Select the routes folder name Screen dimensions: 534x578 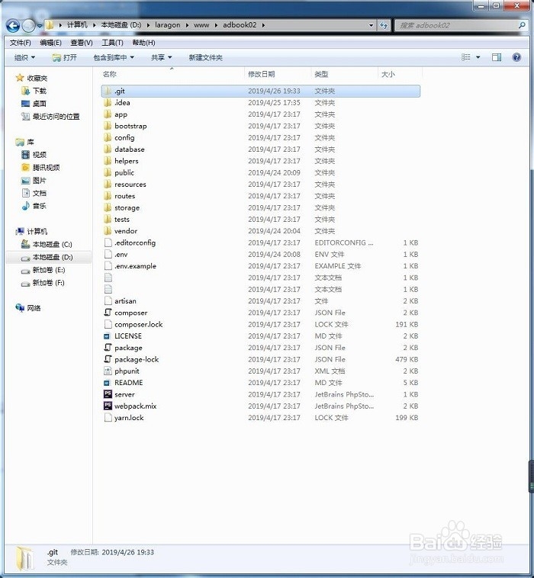tap(124, 196)
